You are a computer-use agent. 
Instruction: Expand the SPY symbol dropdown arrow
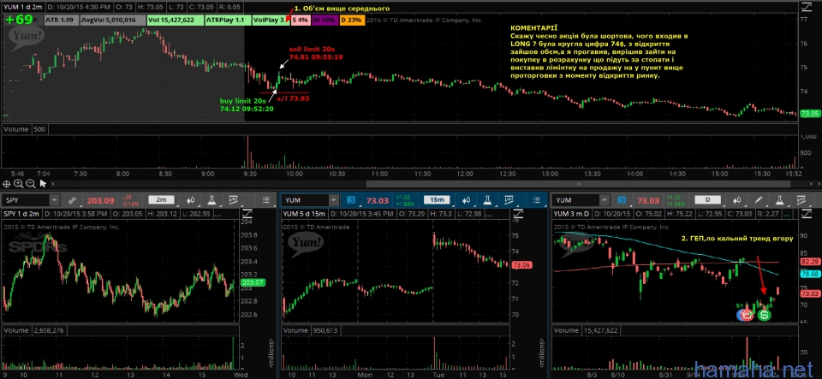pyautogui.click(x=55, y=200)
